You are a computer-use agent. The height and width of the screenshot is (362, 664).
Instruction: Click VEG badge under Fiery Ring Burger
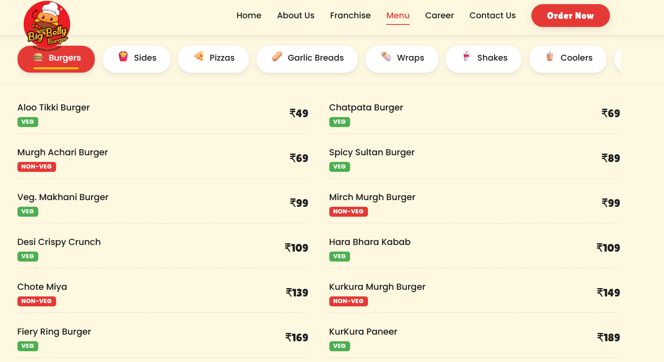[x=28, y=346]
